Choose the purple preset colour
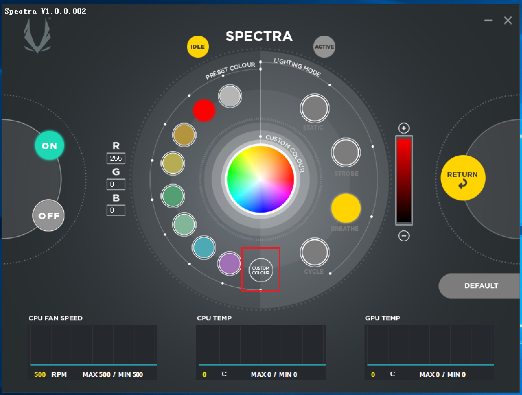This screenshot has width=522, height=395. (x=229, y=263)
